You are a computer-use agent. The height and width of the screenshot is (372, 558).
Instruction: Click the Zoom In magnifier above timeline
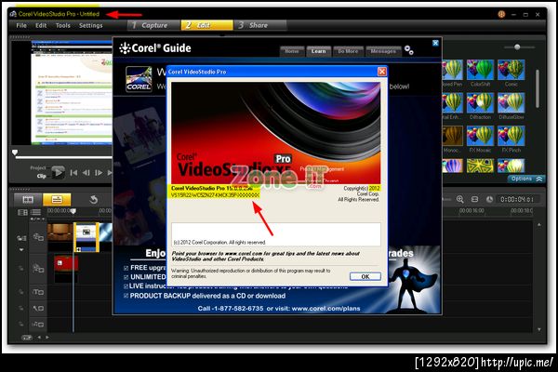[x=459, y=199]
